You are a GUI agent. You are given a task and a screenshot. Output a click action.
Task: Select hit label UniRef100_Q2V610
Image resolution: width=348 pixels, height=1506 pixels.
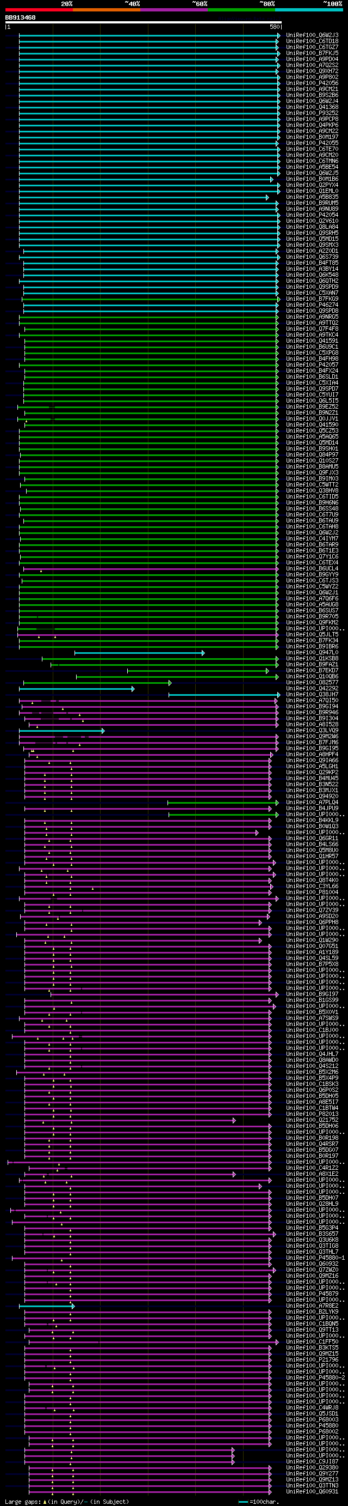tap(312, 221)
